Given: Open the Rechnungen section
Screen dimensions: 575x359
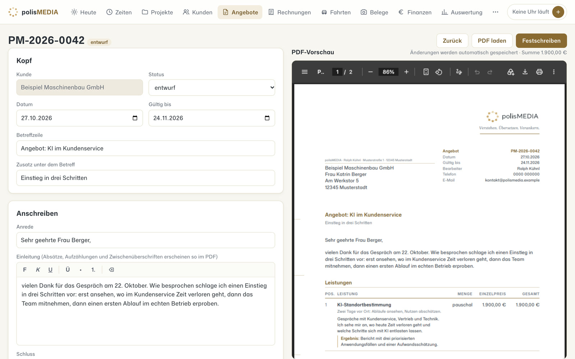Looking at the screenshot, I should point(290,12).
